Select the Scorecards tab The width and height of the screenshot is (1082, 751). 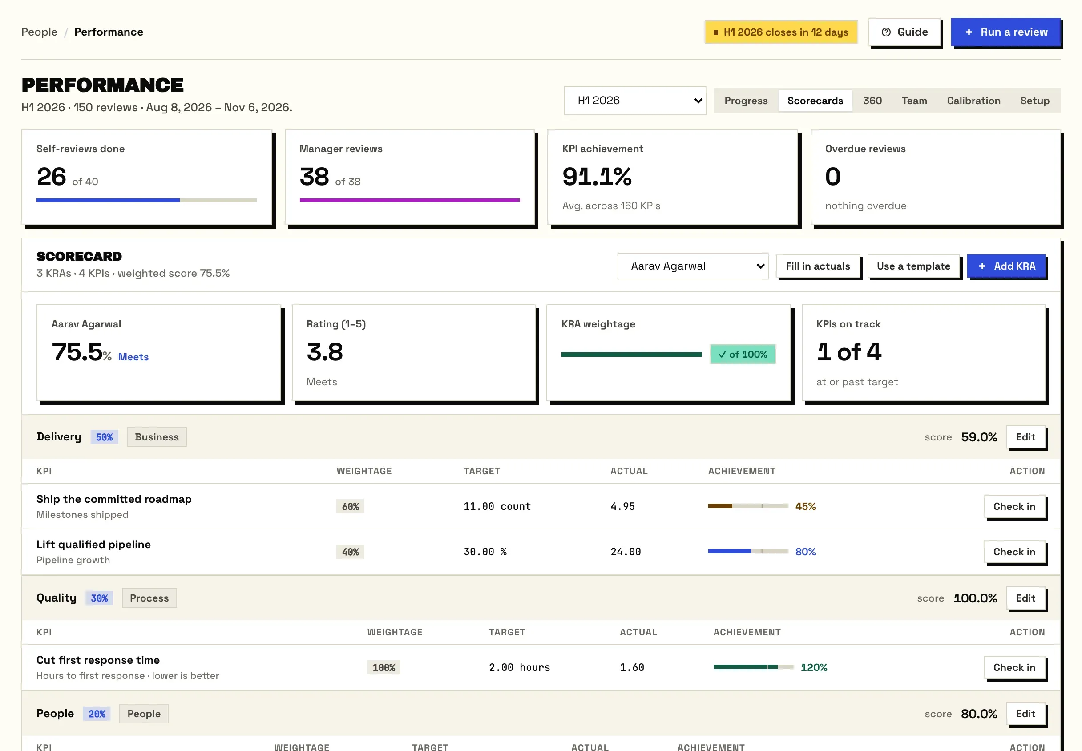(815, 101)
